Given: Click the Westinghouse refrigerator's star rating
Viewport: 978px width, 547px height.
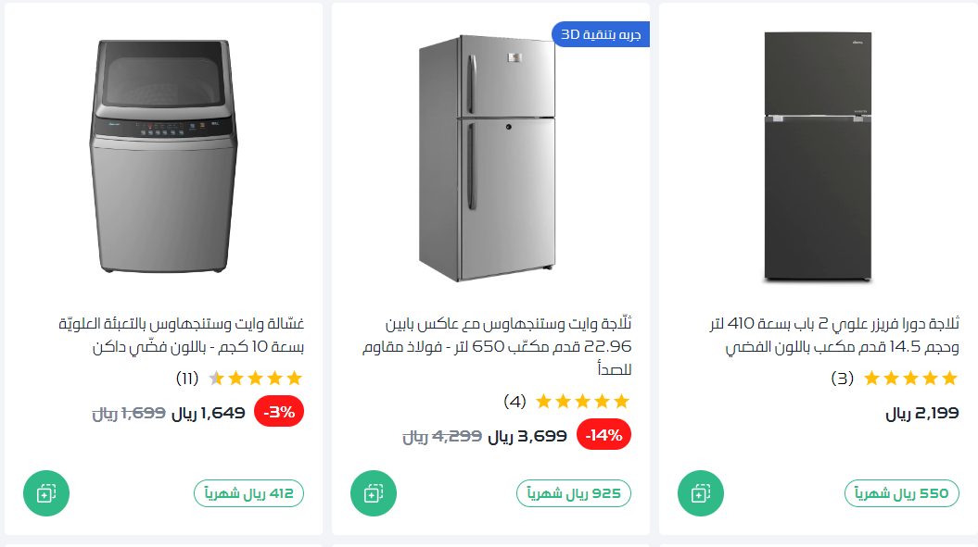Looking at the screenshot, I should click(x=582, y=401).
